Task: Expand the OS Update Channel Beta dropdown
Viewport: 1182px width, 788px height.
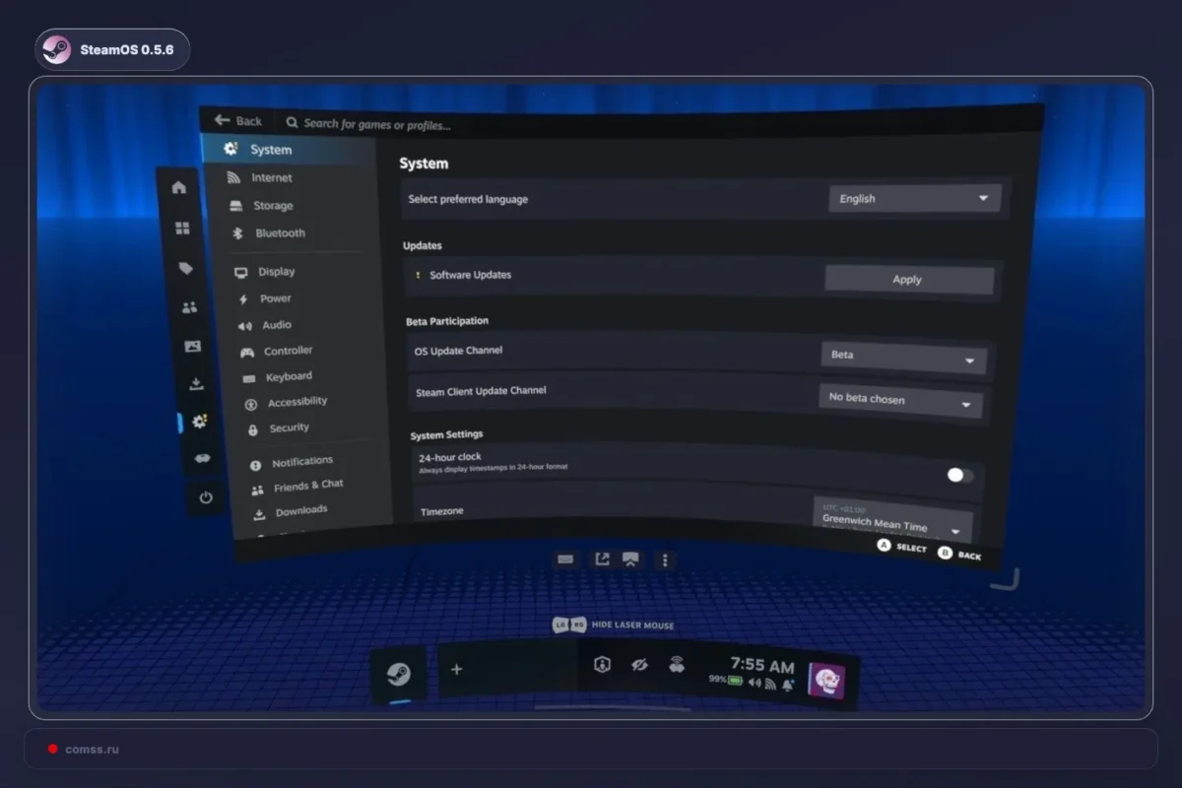Action: pyautogui.click(x=903, y=357)
